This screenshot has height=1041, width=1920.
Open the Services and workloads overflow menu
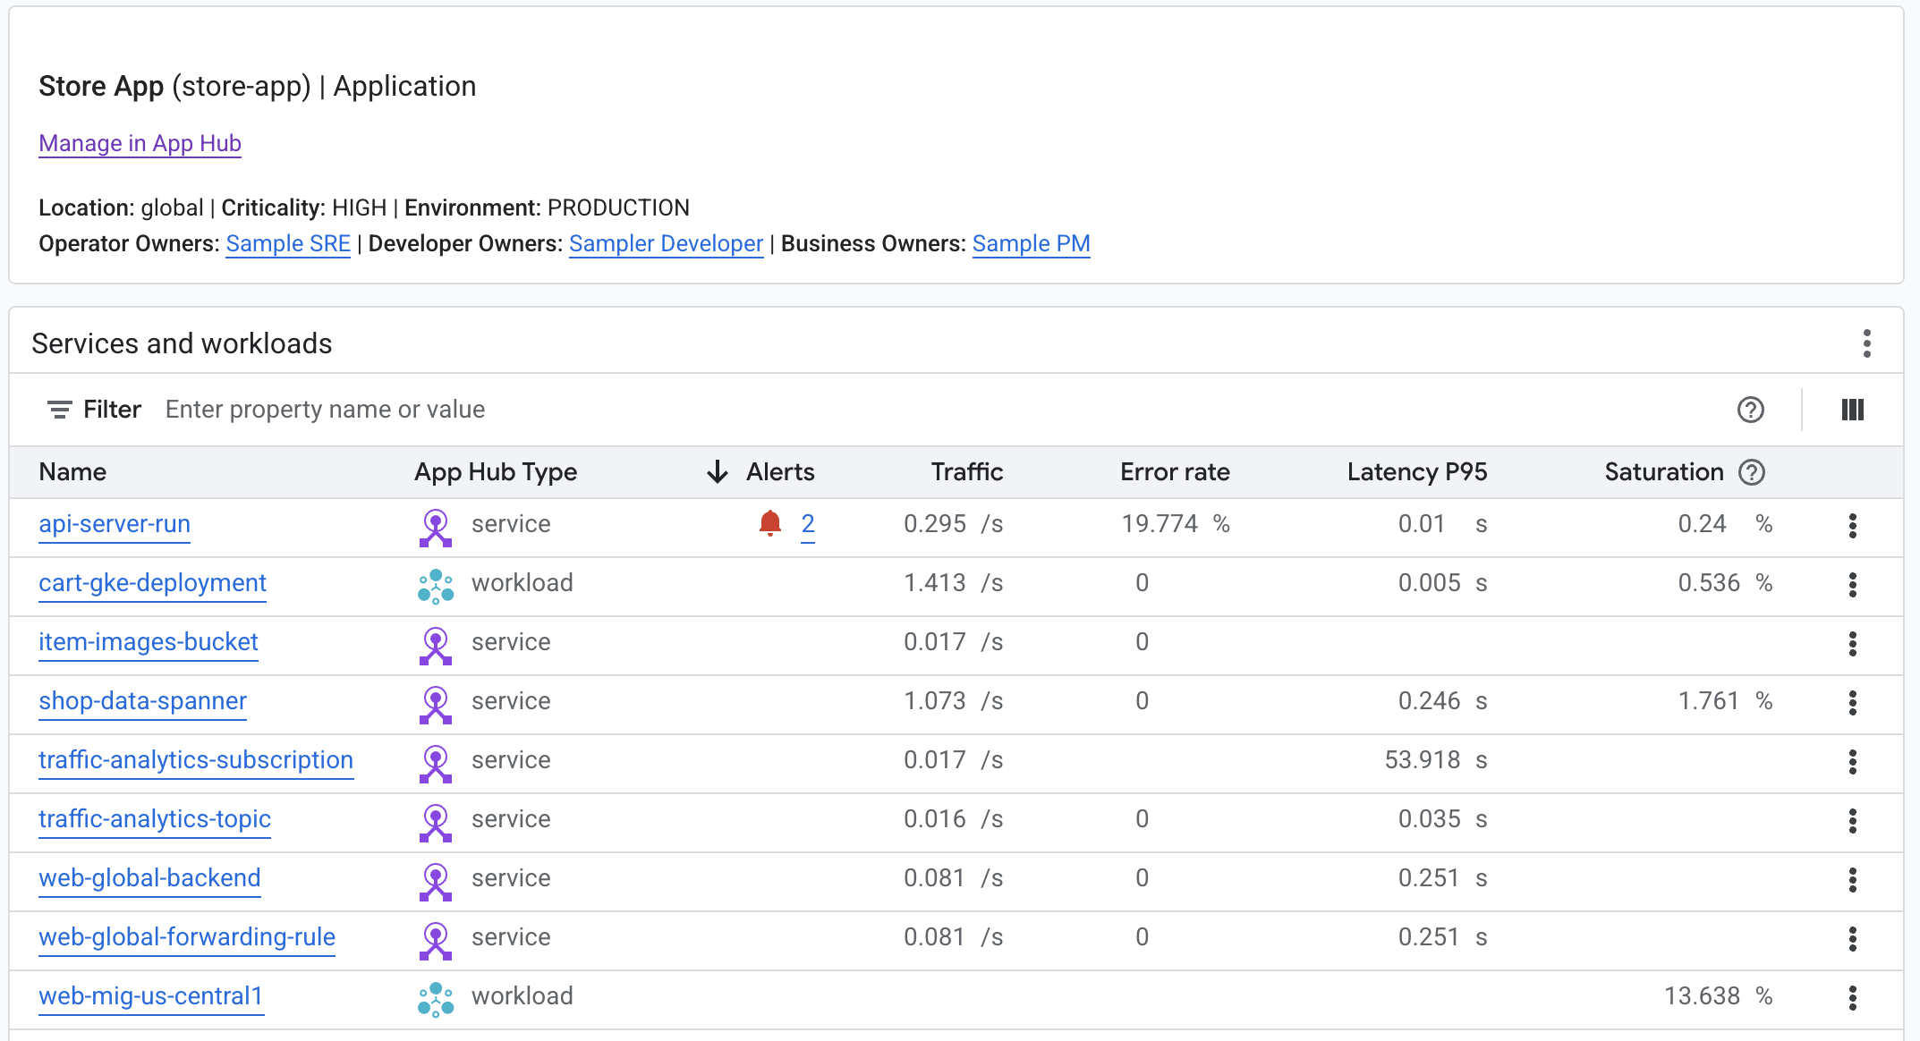click(1867, 343)
